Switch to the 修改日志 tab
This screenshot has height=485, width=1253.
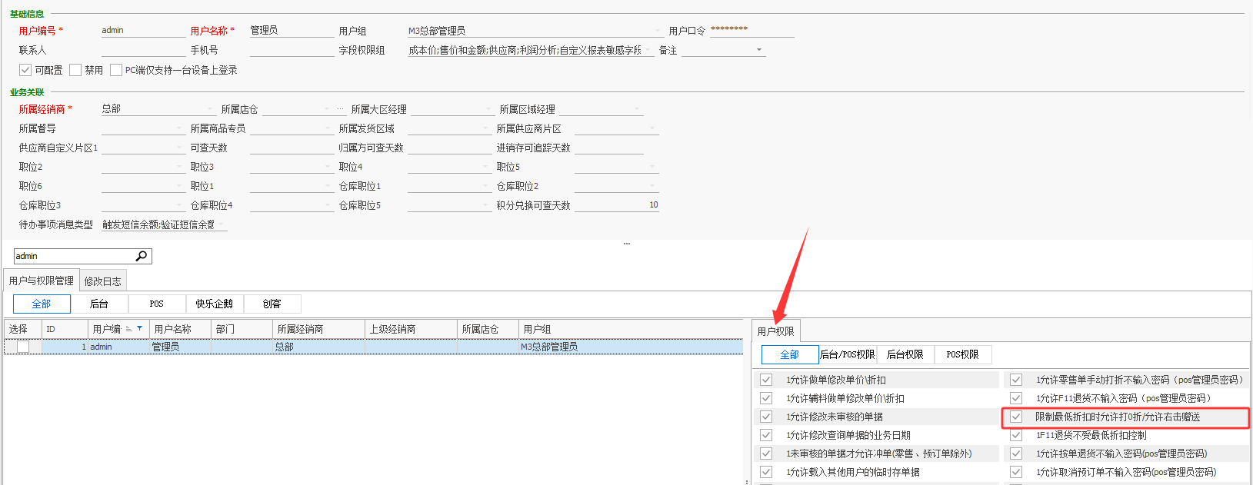pyautogui.click(x=102, y=281)
